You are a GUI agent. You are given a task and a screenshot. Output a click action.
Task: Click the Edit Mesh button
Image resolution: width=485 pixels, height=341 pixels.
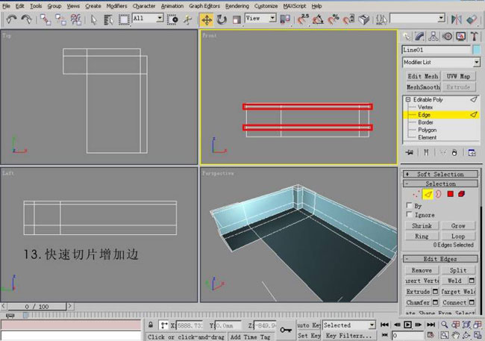point(423,76)
